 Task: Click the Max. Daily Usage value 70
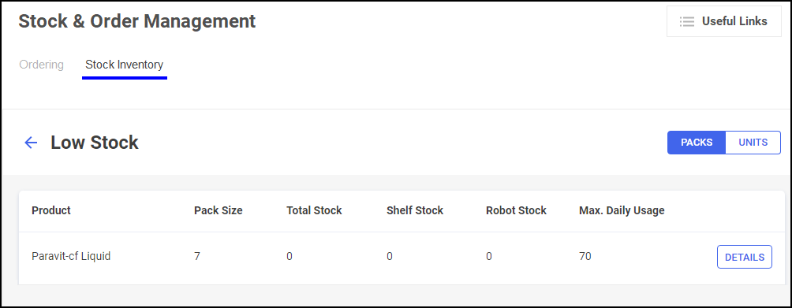[x=585, y=257]
